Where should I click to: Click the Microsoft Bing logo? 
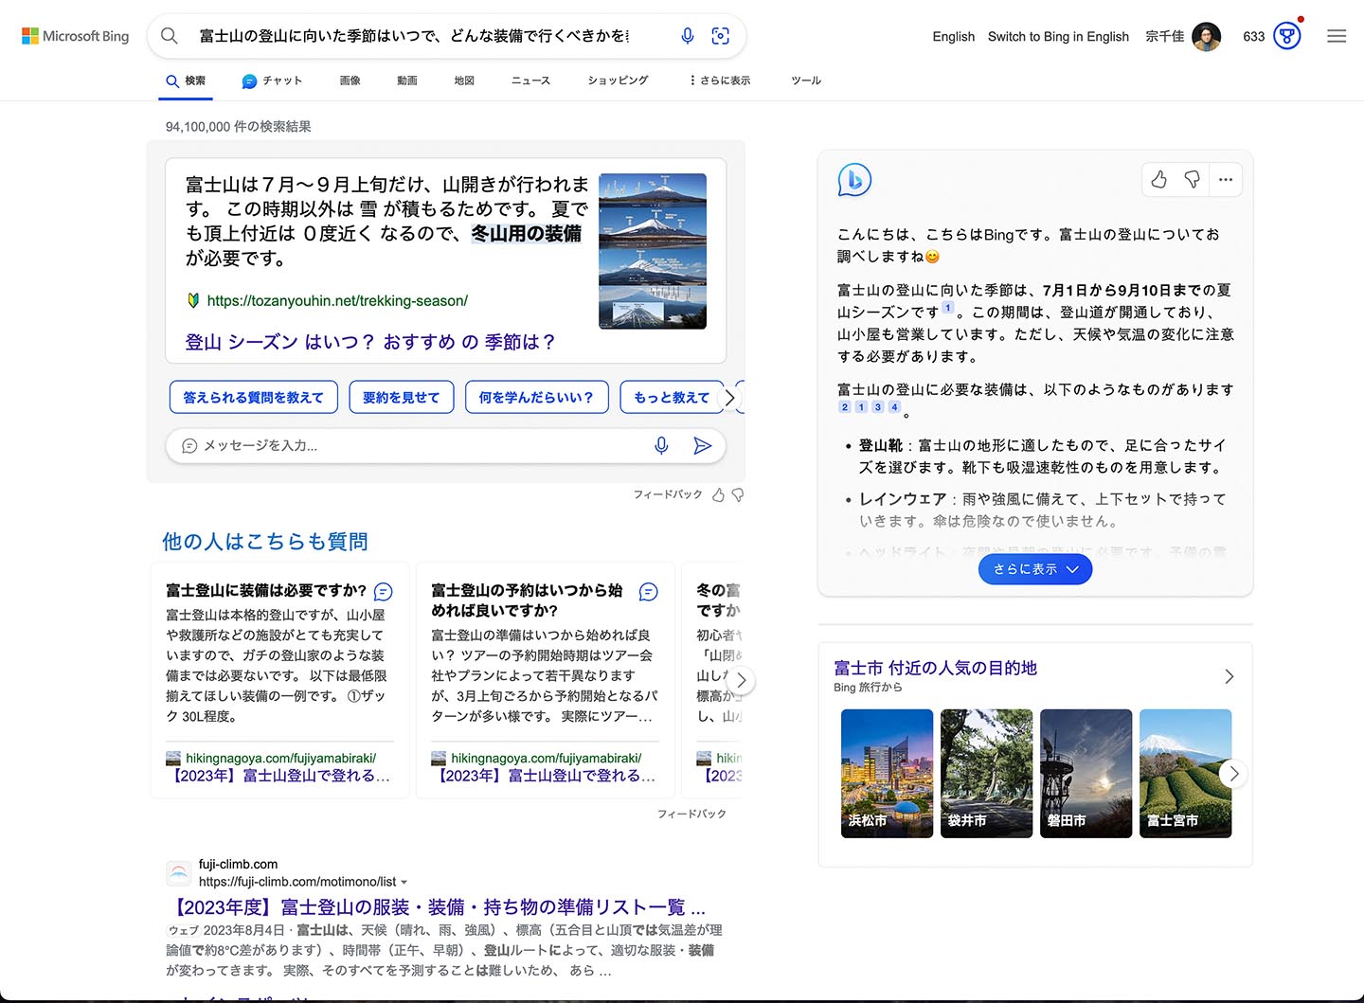[76, 36]
